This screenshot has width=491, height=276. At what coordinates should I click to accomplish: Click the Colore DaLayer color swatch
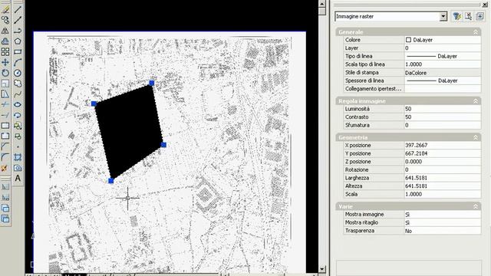[408, 40]
